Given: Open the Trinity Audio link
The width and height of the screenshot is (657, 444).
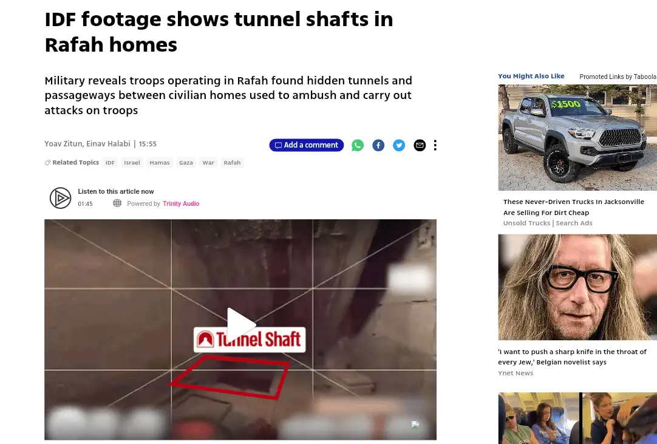Looking at the screenshot, I should [181, 203].
